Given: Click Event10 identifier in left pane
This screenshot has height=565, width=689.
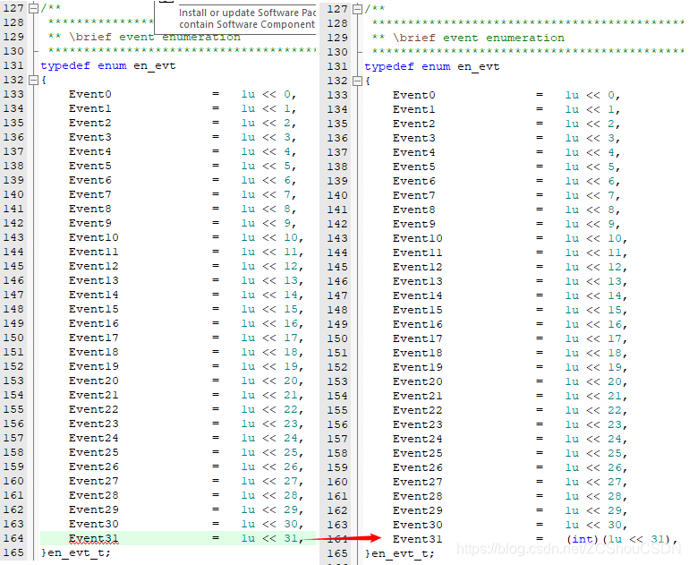Looking at the screenshot, I should point(94,237).
